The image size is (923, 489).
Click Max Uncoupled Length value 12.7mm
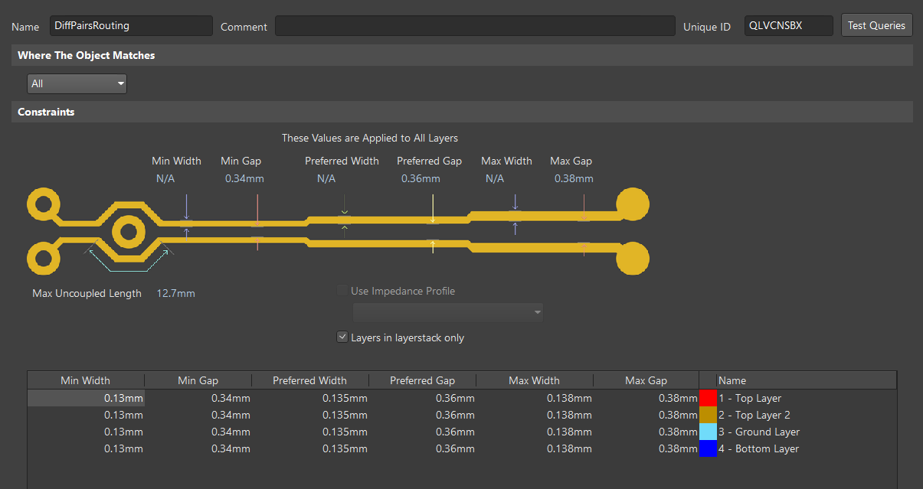[x=176, y=293]
